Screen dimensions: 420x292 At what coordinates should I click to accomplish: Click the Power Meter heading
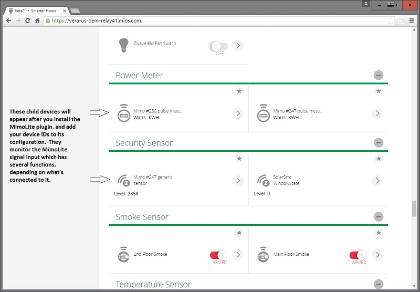pyautogui.click(x=139, y=75)
